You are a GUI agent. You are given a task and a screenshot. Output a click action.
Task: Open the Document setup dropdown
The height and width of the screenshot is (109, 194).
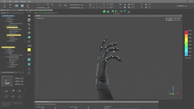pos(76,5)
